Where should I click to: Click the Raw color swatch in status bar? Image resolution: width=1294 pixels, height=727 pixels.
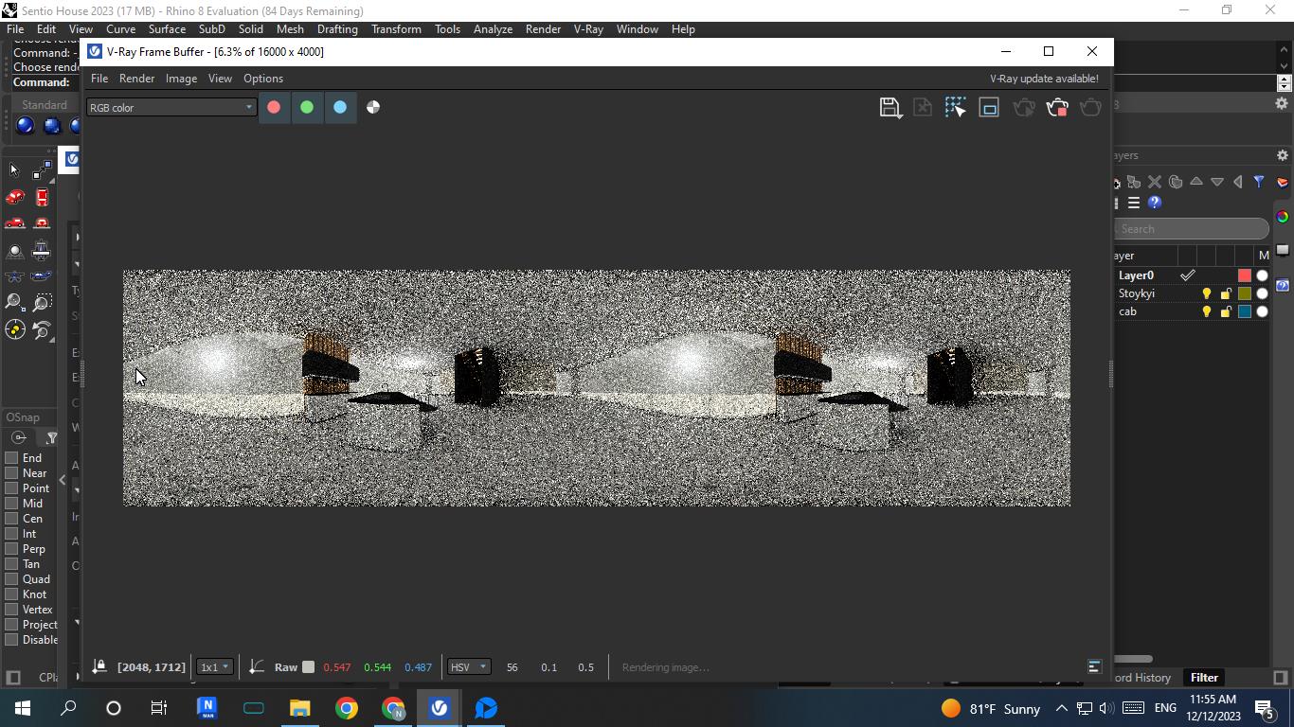coord(308,667)
